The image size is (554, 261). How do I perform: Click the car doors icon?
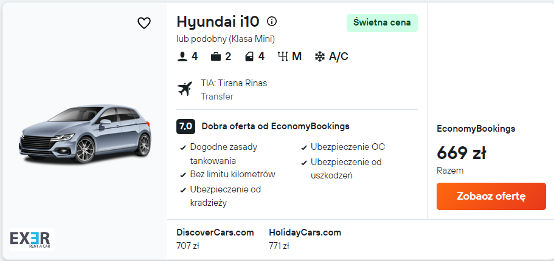tap(249, 56)
